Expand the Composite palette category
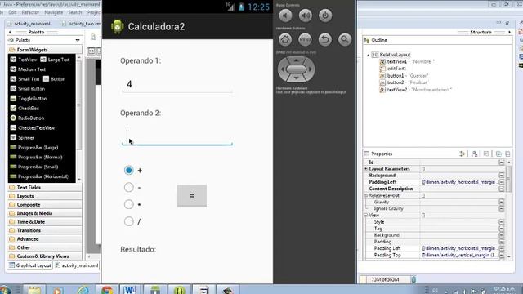The image size is (523, 294). (45, 205)
